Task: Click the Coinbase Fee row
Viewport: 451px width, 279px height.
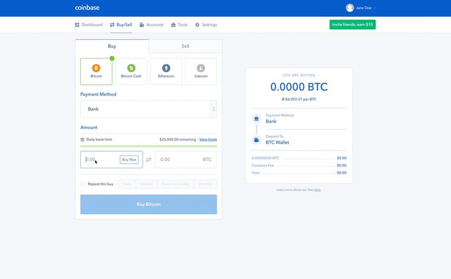Action: [299, 166]
